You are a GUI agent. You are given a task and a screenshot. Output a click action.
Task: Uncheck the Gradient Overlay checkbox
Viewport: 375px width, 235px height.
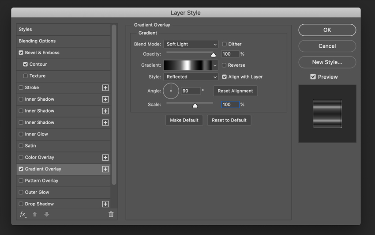21,169
